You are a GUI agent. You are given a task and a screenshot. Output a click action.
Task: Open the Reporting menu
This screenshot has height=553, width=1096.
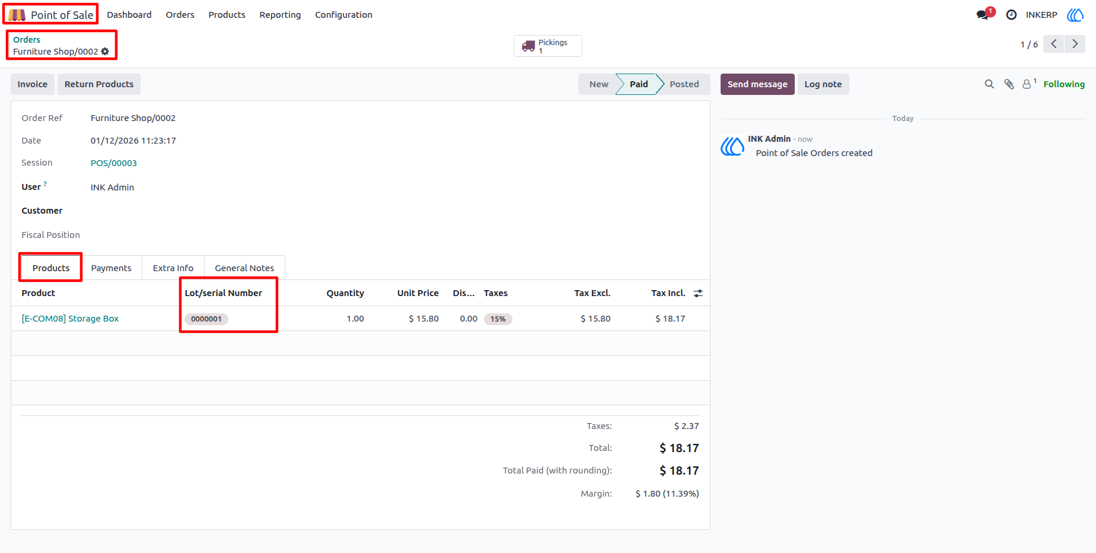click(280, 15)
